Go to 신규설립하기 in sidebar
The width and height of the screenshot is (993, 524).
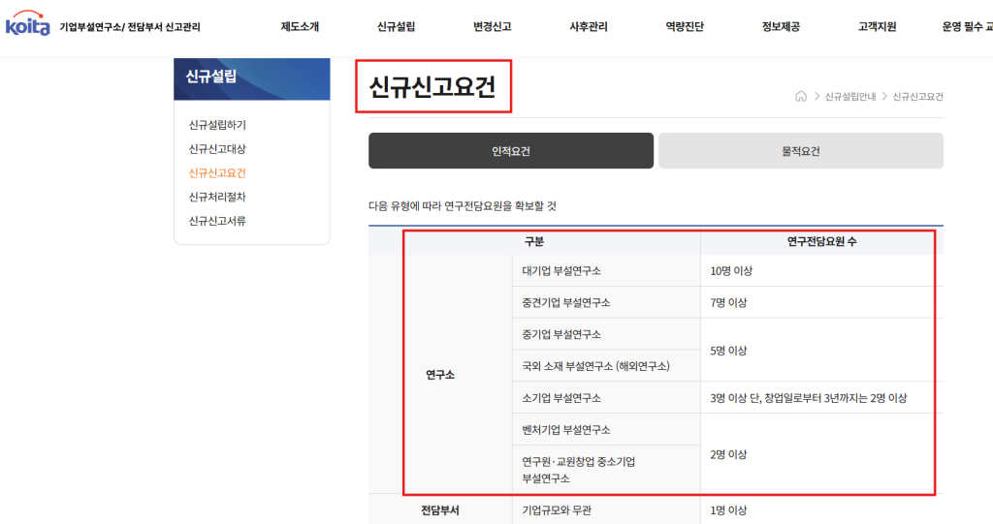point(217,125)
